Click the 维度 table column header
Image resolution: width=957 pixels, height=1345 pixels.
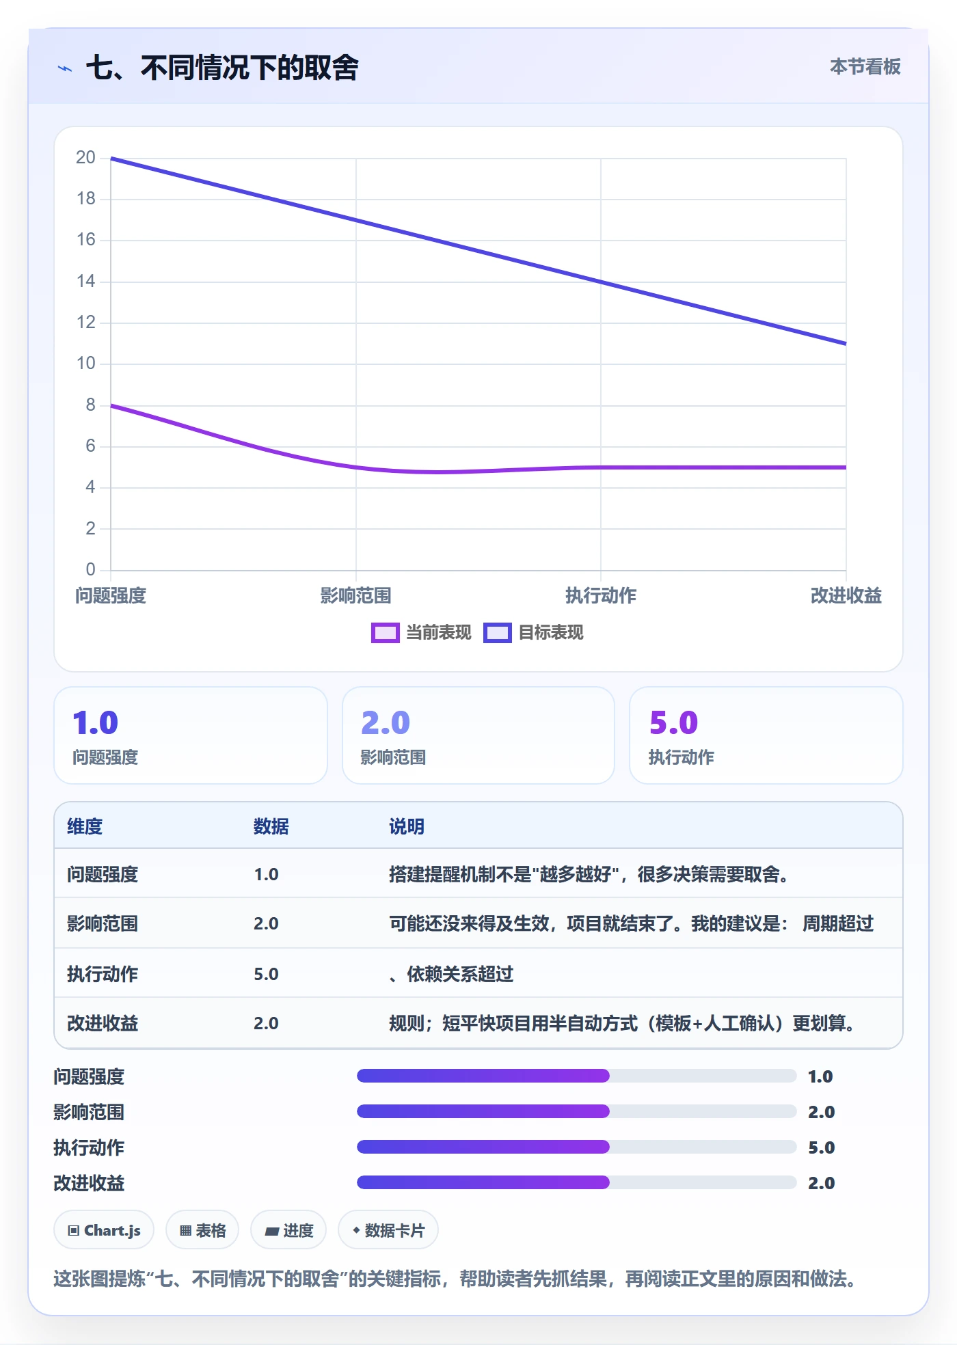(x=85, y=826)
